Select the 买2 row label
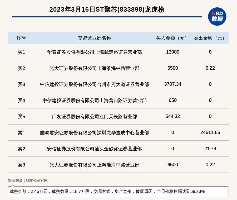The image size is (237, 200). (21, 68)
